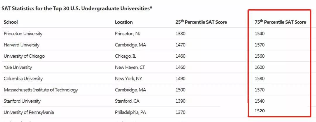Screen dimensions: 316x122
Task: Select Columbia's 1490 25th percentile score
Action: coord(180,79)
